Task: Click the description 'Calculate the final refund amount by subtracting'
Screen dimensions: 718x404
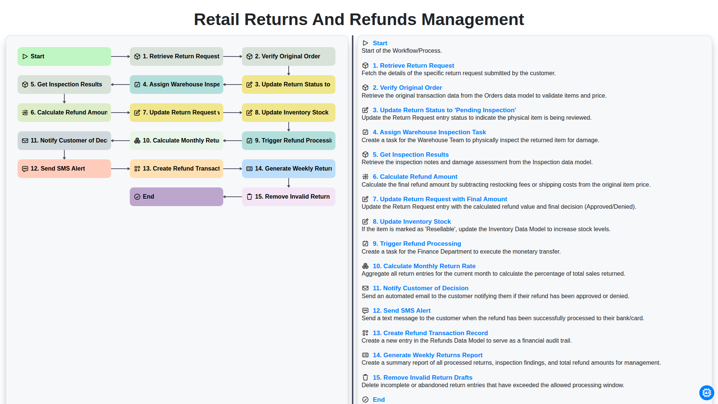Action: tap(506, 184)
